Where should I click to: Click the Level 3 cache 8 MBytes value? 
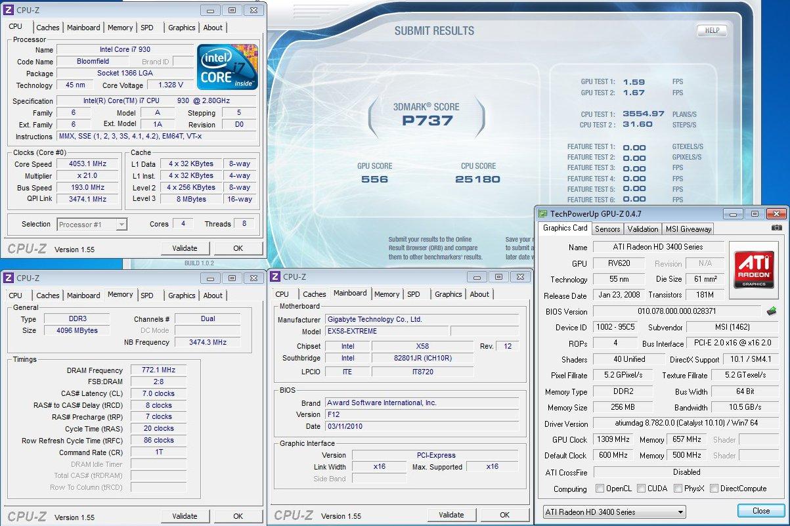[x=190, y=199]
